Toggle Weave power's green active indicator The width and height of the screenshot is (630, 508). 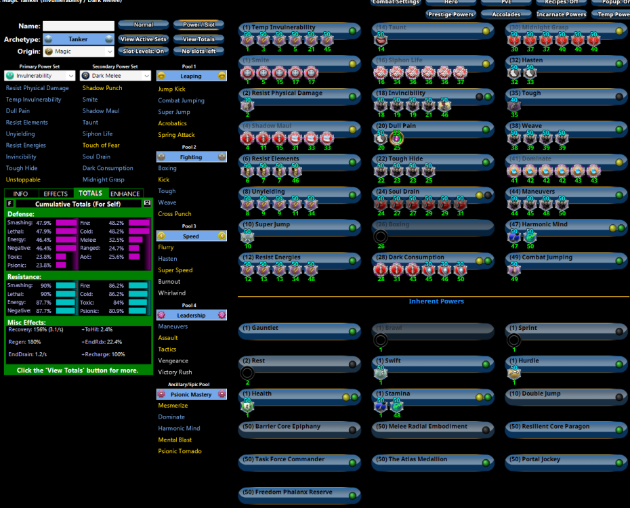tap(619, 129)
